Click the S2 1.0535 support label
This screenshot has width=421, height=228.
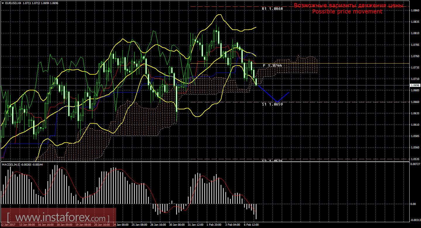(x=272, y=161)
